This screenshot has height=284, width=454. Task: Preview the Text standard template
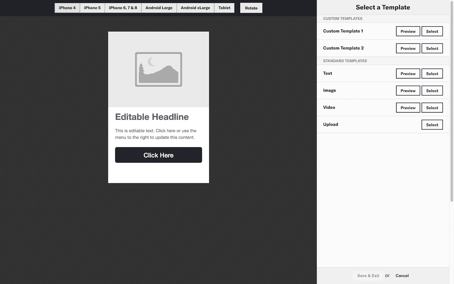pyautogui.click(x=408, y=74)
